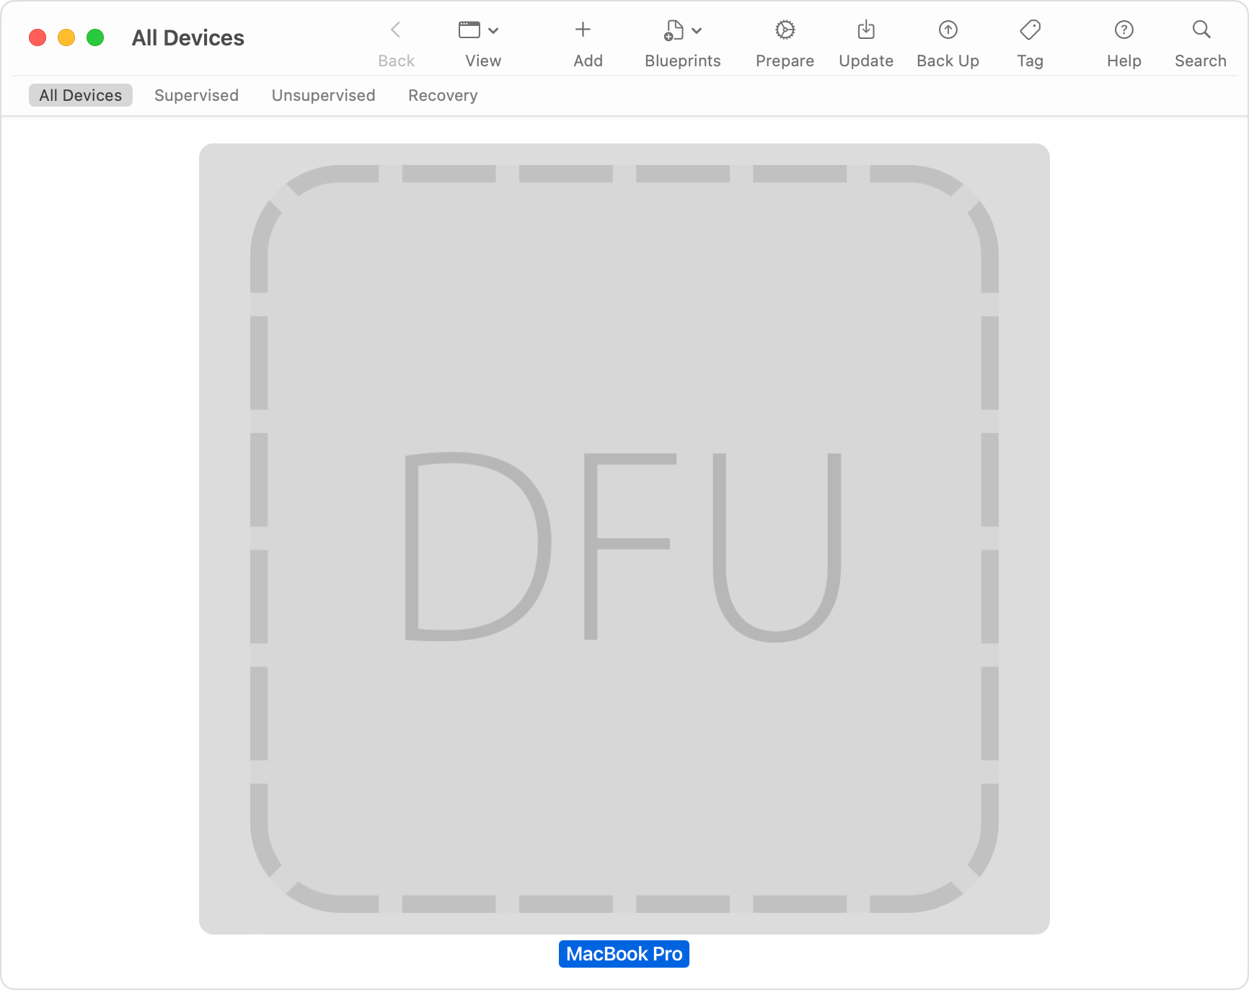Expand the View dropdown chevron

pos(493,30)
